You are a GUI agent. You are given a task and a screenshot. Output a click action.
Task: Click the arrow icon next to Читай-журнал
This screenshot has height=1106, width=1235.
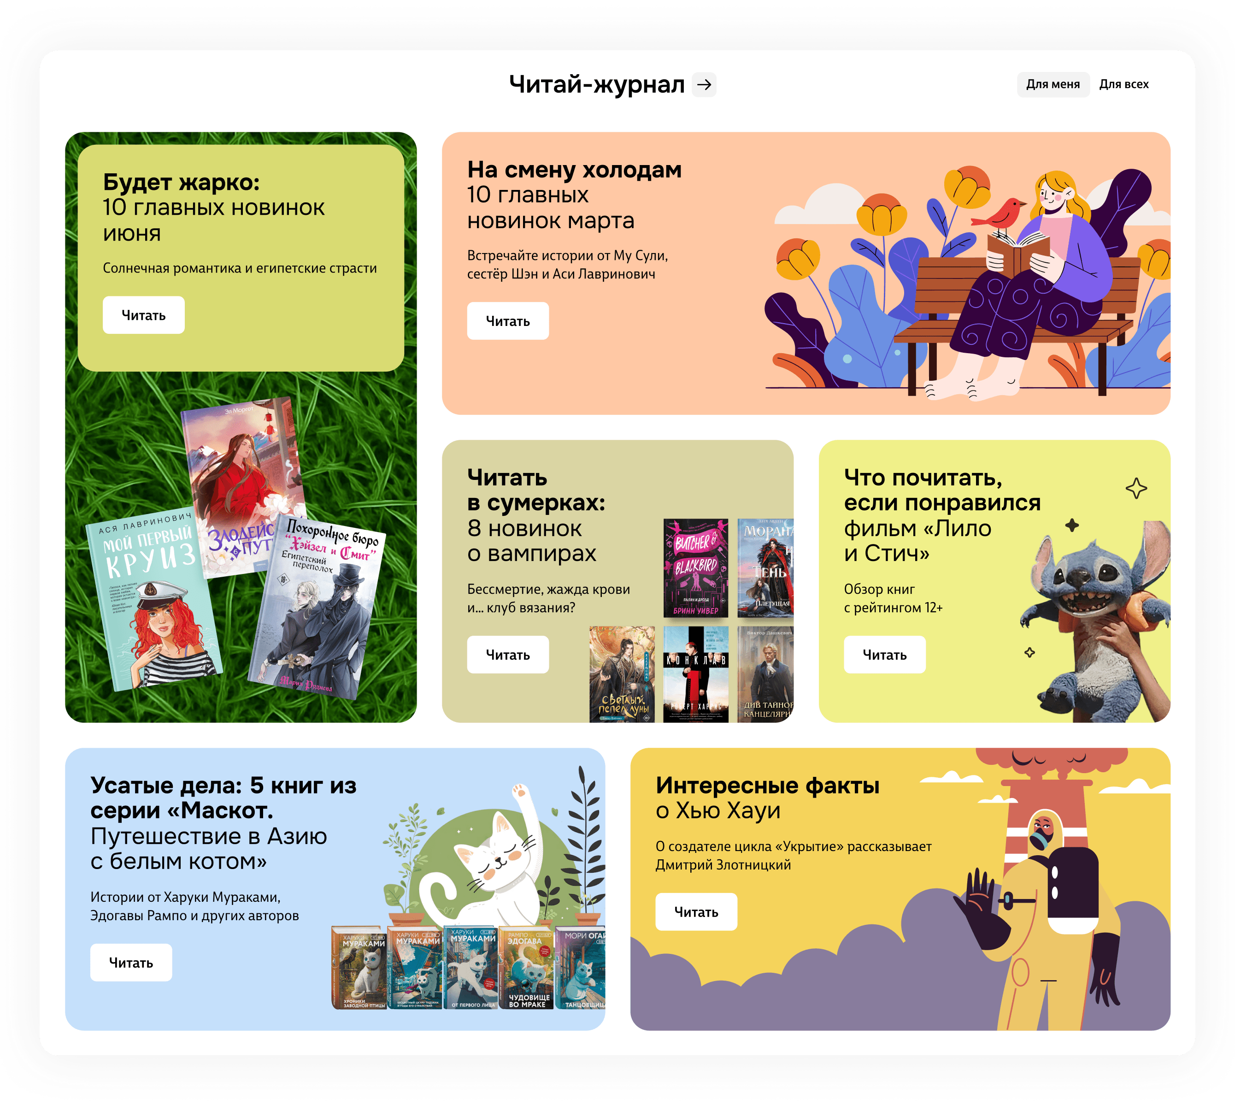click(x=704, y=84)
